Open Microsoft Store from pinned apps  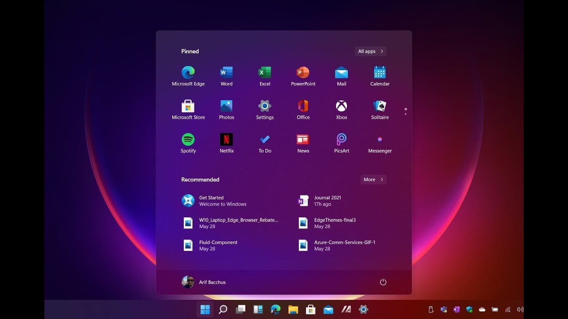pyautogui.click(x=188, y=110)
